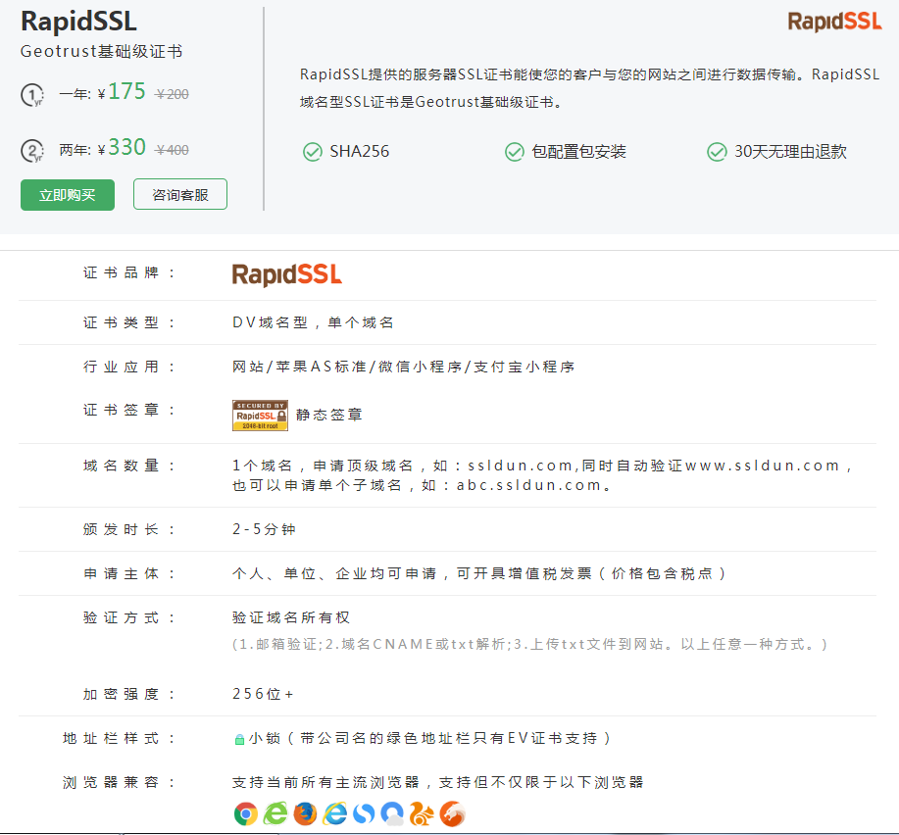Click the green 立即购买 buy button

[68, 195]
